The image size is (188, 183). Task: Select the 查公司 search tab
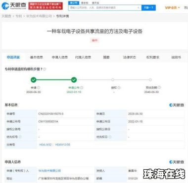[73, 3]
